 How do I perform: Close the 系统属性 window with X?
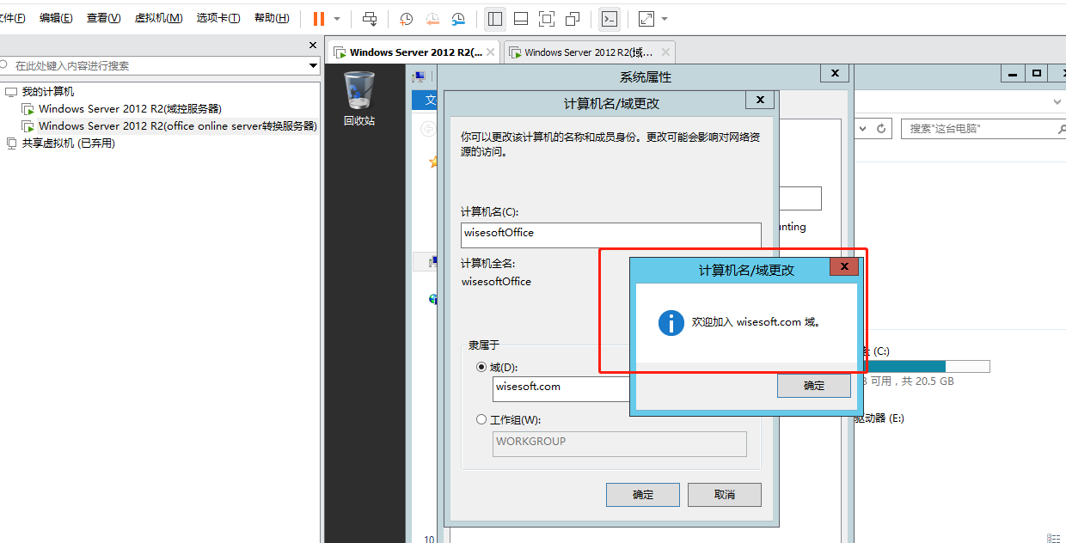tap(835, 74)
